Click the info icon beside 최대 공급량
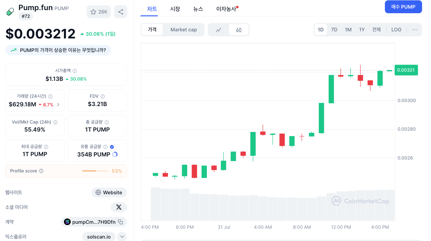Viewport: 431px width, 241px height. point(46,147)
